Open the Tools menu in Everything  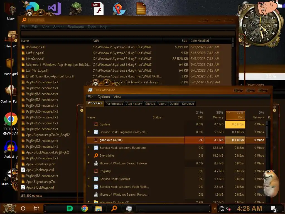click(92, 27)
